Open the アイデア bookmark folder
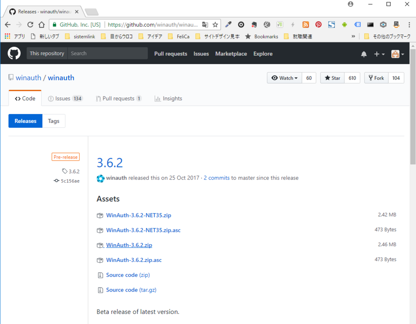Screen dimensions: 416x324 tap(150, 36)
